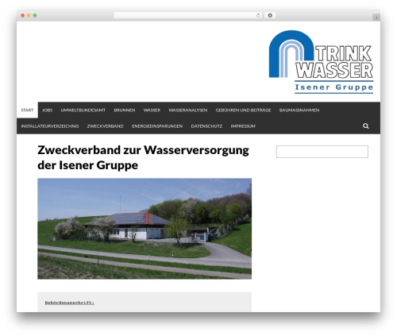Click the waterworks building photo

pyautogui.click(x=145, y=229)
